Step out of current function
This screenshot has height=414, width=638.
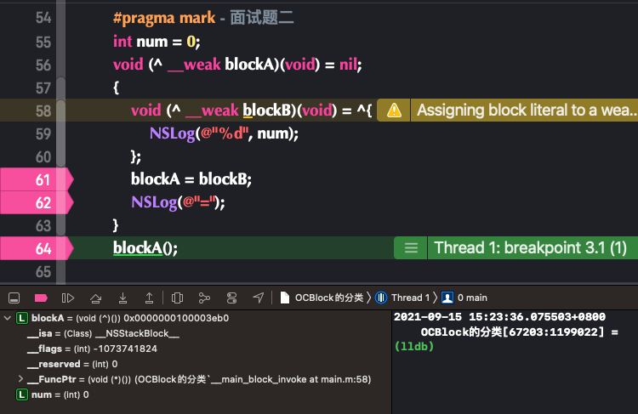coord(150,298)
